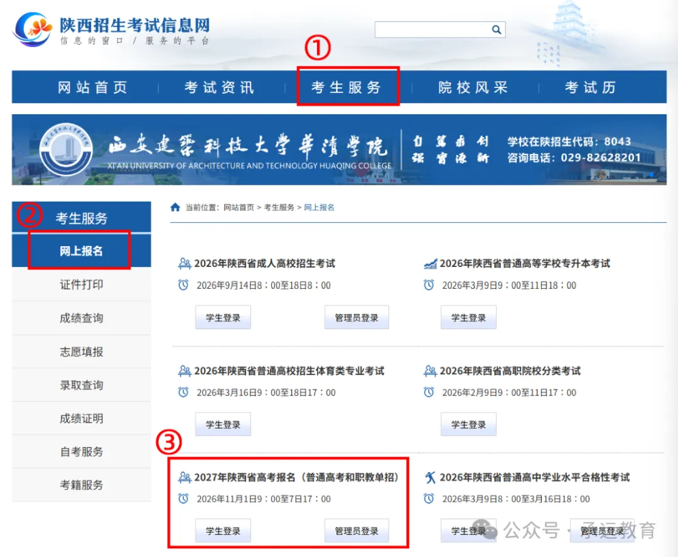
Task: Click the site logo emblem
Action: tap(31, 30)
